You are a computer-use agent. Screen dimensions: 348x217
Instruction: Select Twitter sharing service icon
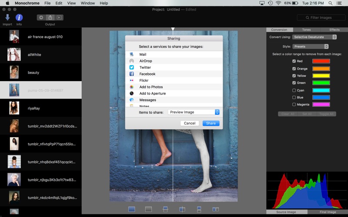[131, 67]
